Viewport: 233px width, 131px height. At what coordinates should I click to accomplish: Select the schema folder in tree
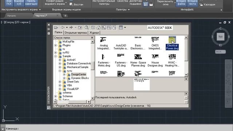67,92
